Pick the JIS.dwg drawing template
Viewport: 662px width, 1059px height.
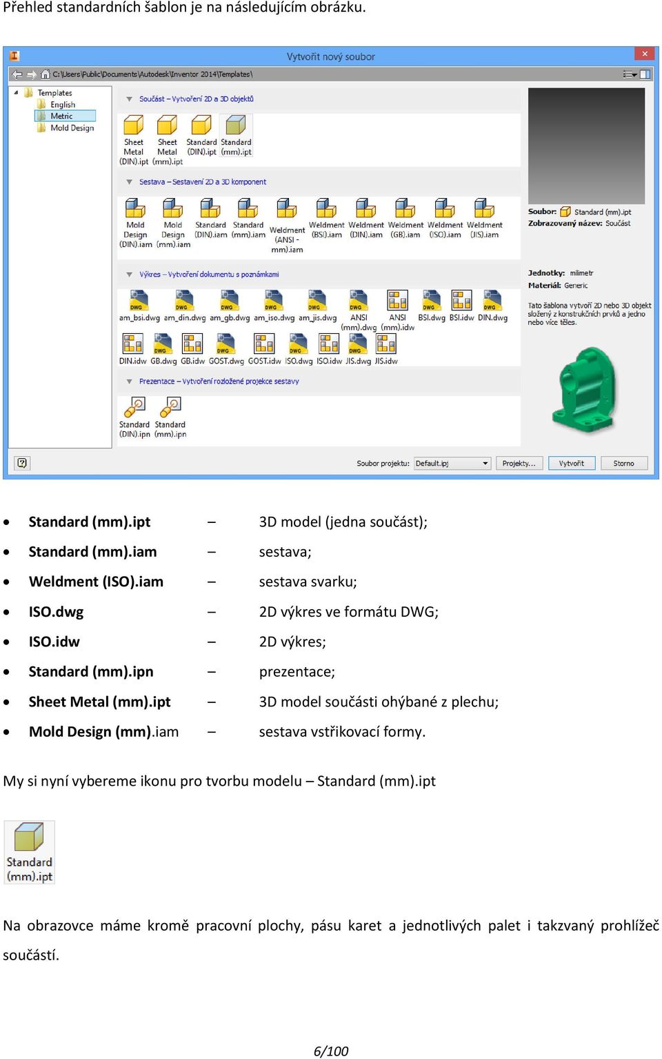[x=358, y=349]
